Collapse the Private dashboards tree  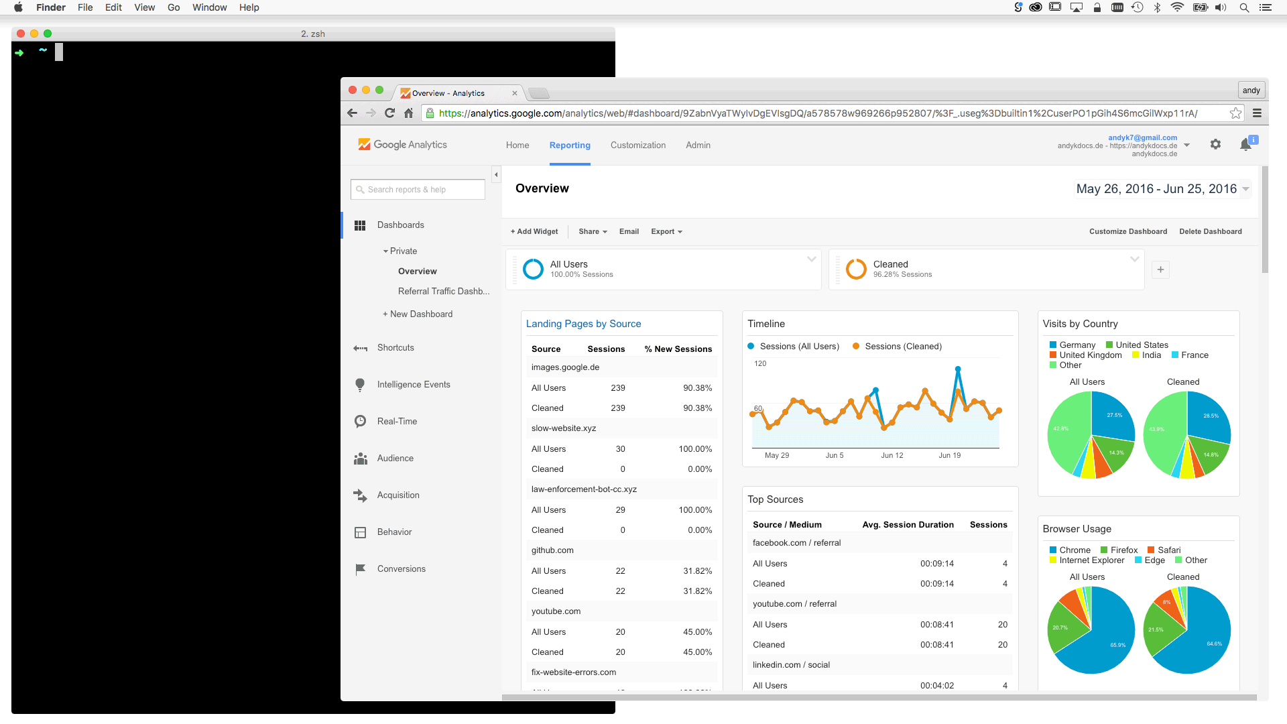coord(385,251)
